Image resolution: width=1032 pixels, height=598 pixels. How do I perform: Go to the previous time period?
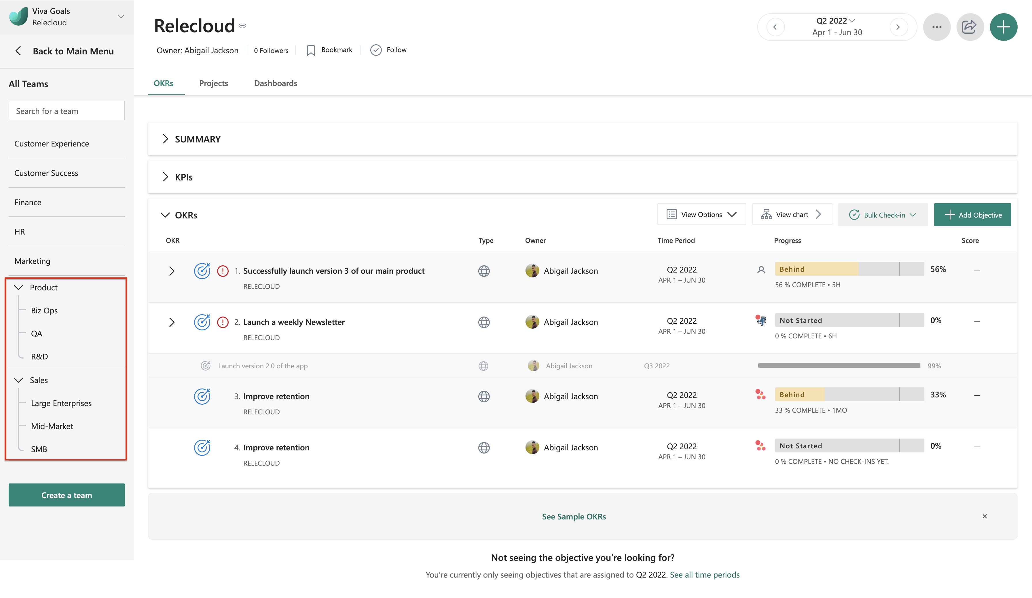pyautogui.click(x=775, y=27)
